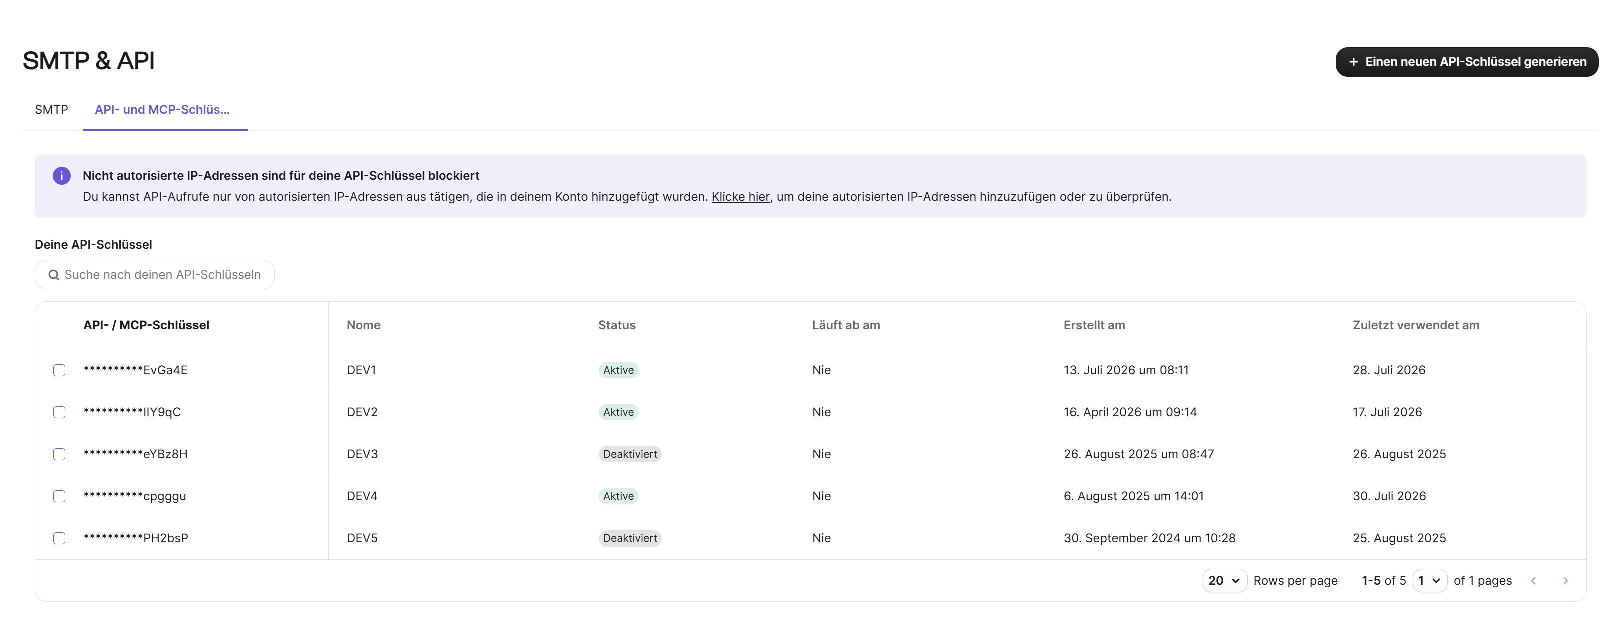Go to the next page arrow
The height and width of the screenshot is (623, 1607).
(x=1565, y=580)
